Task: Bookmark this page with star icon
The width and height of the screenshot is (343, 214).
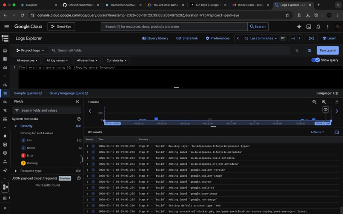Action: [287, 15]
